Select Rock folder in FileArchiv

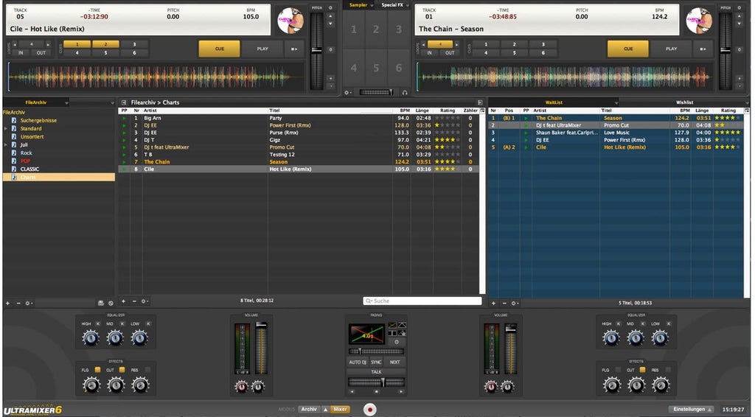point(26,153)
